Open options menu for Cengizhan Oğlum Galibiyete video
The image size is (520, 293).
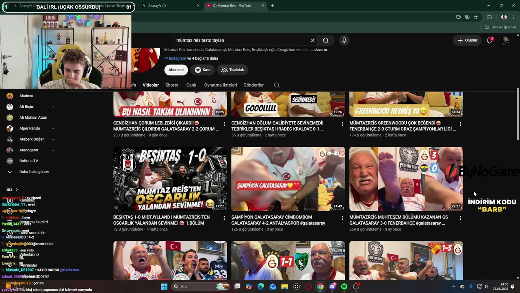(x=342, y=124)
